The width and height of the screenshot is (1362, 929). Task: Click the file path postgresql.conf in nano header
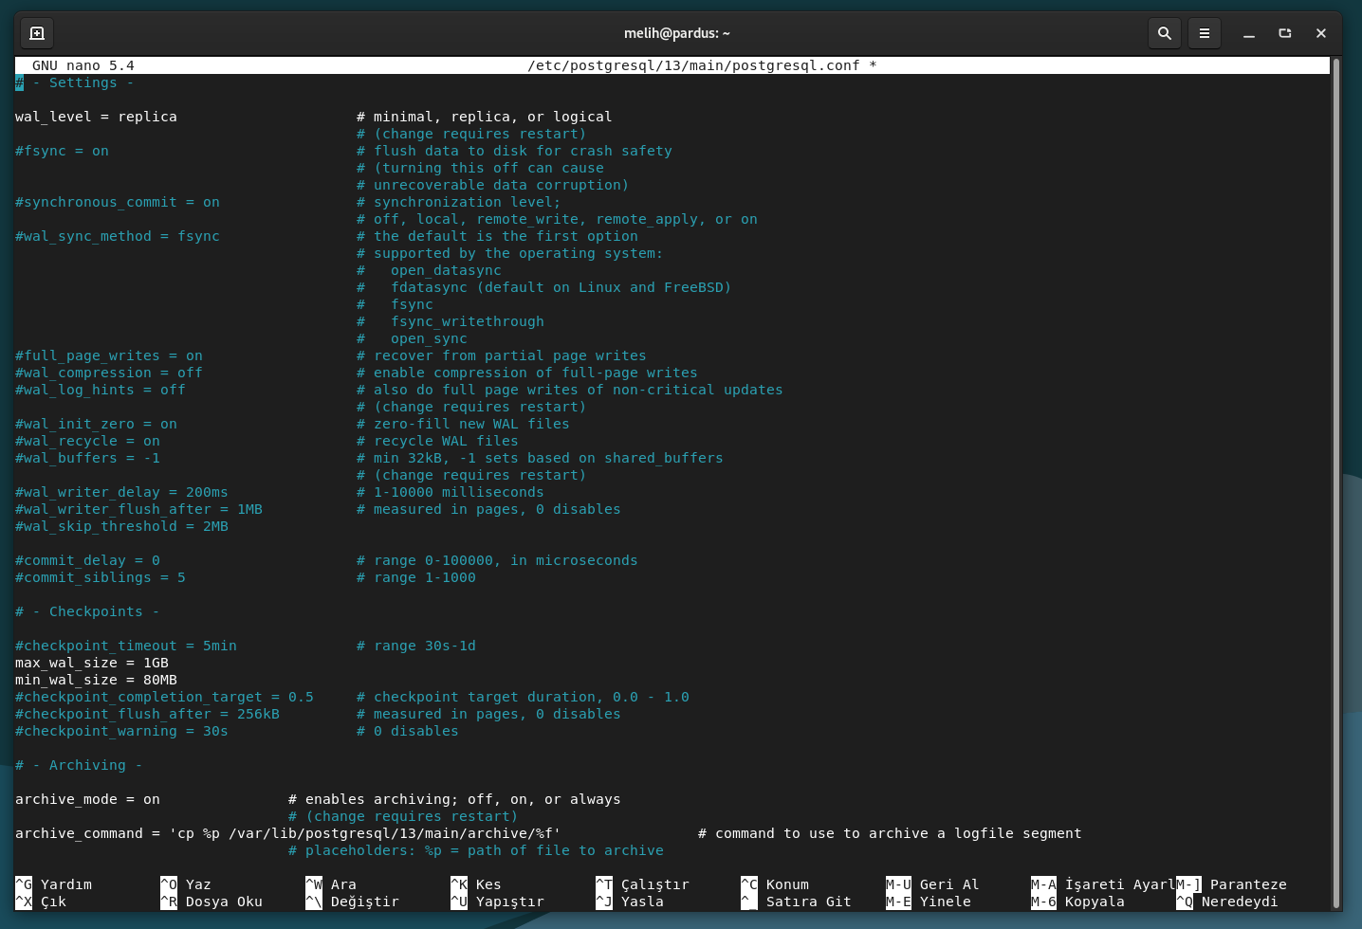702,65
